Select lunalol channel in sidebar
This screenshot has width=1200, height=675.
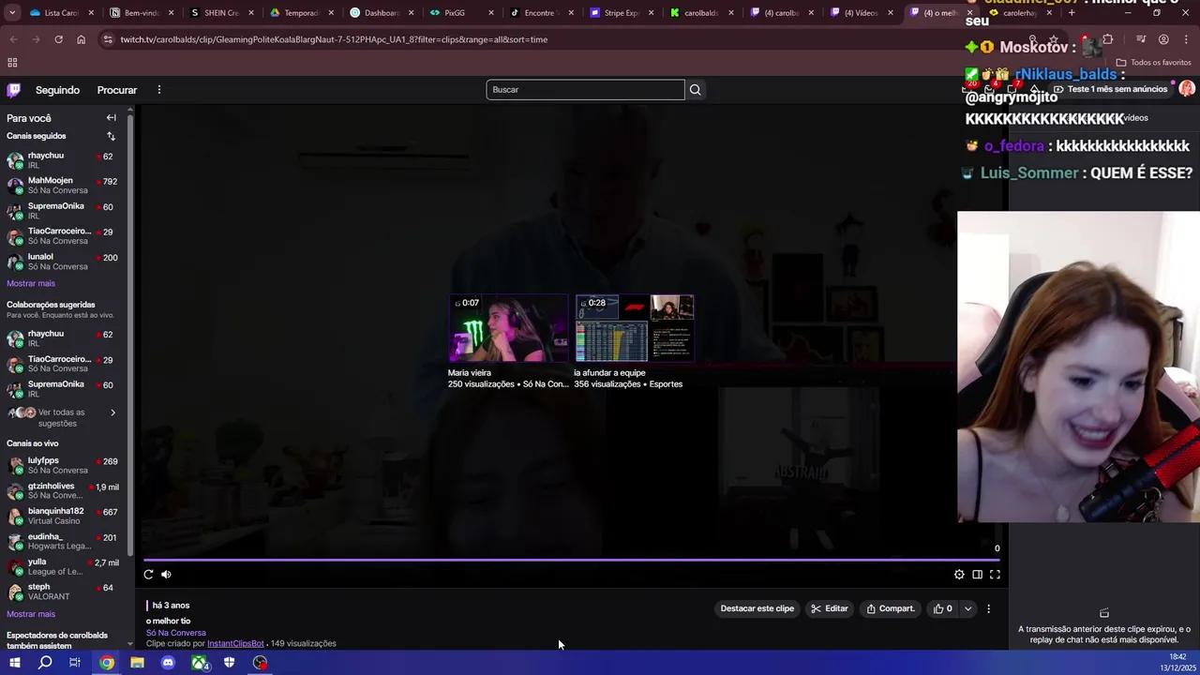[66, 262]
